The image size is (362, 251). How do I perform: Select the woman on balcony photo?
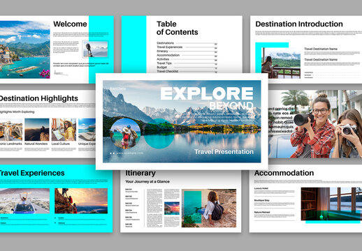(x=281, y=63)
